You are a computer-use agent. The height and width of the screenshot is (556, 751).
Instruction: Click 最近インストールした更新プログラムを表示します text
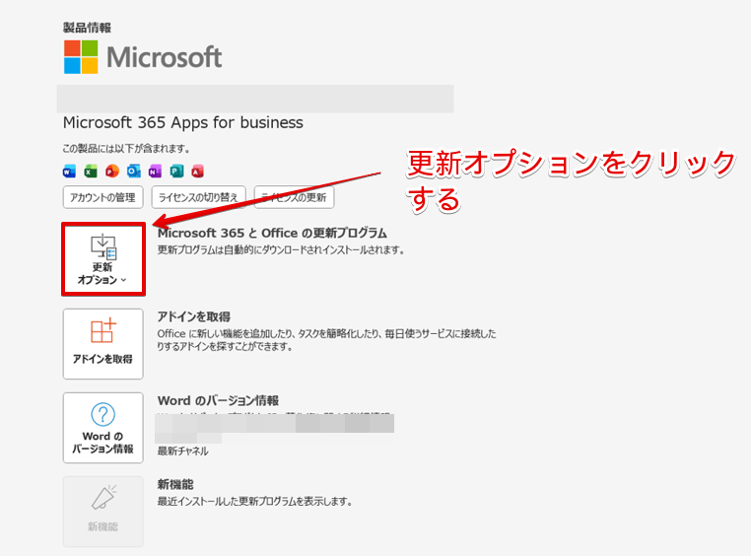point(255,502)
